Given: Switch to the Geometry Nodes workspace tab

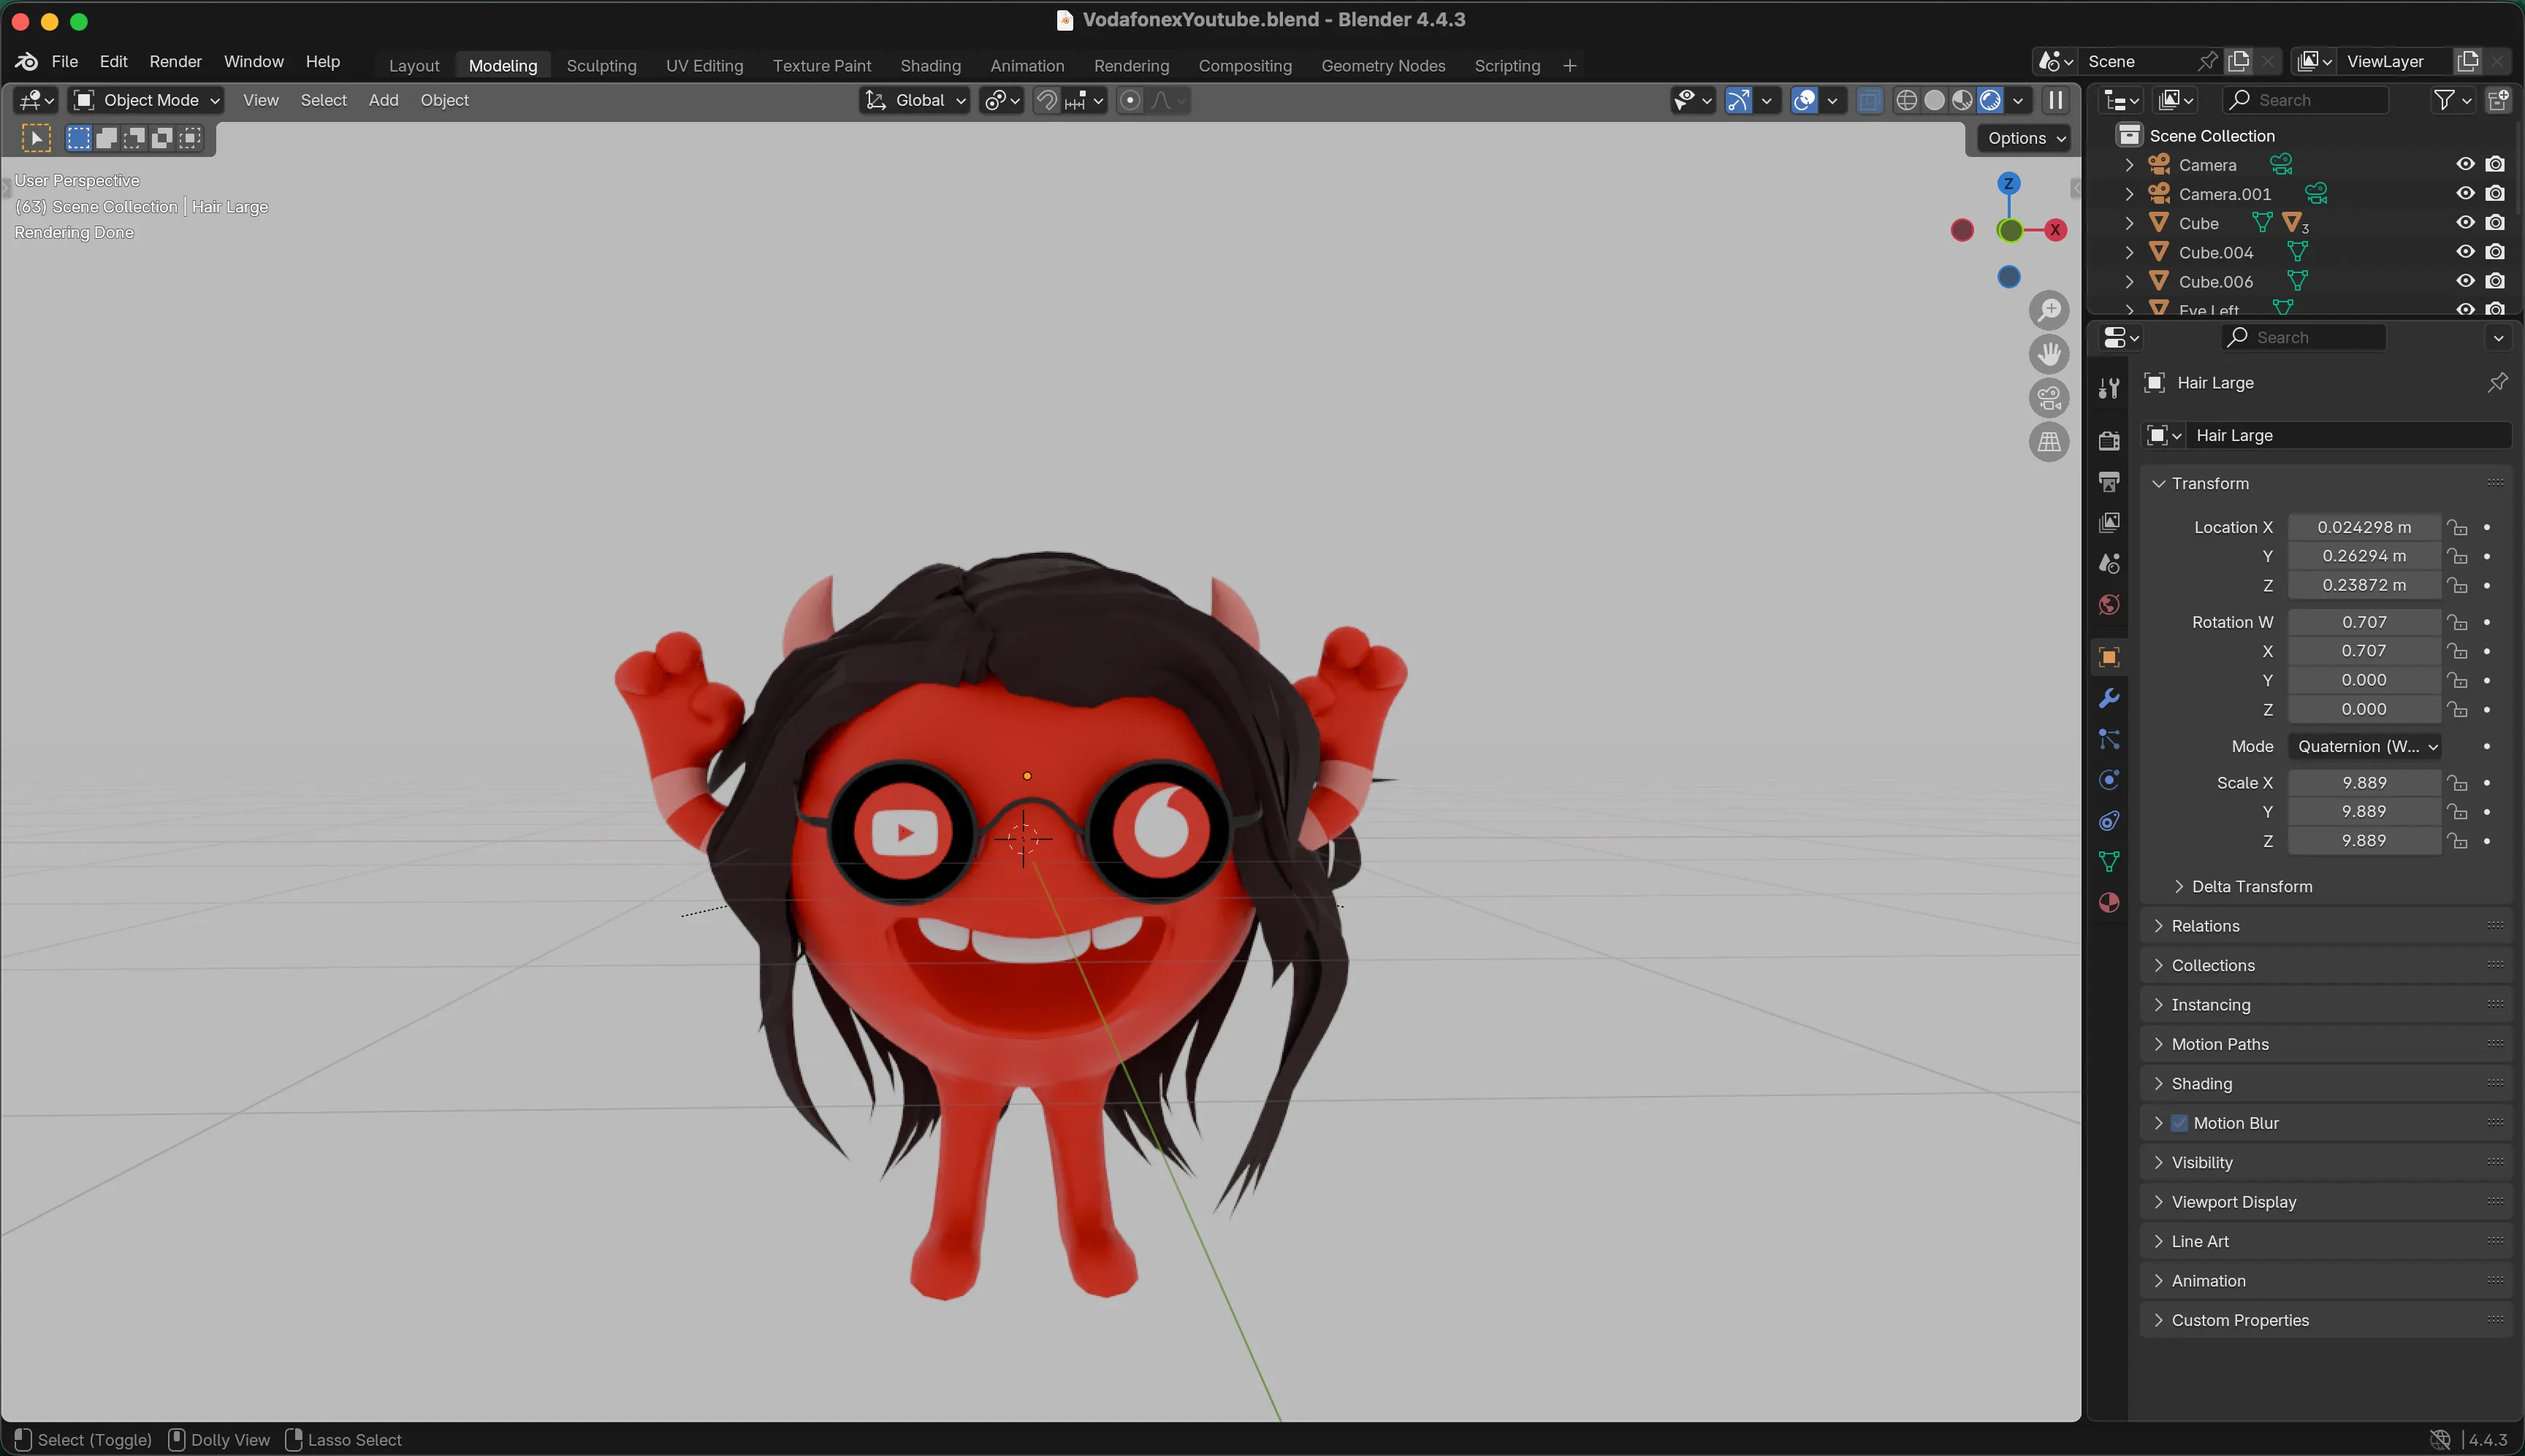Looking at the screenshot, I should pos(1382,65).
